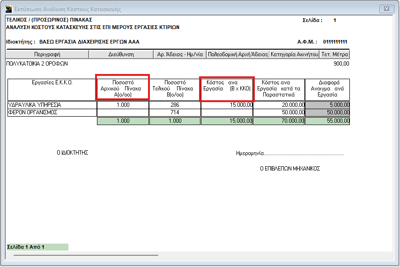Click the Διαφορά Ανοιγμα ανά Εργασία header

point(327,88)
